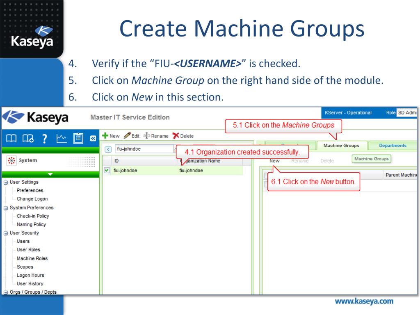Viewport: 420px width, 315px height.
Task: Open the clipboard notes icon
Action: pyautogui.click(x=78, y=138)
